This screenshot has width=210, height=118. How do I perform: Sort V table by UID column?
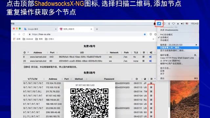tap(82, 52)
